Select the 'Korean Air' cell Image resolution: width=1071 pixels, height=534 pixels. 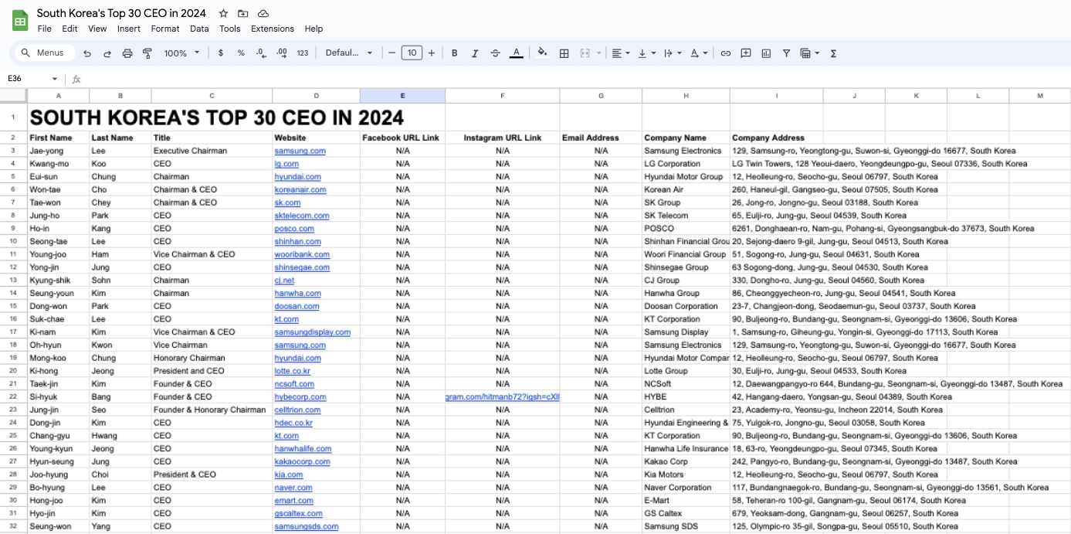click(686, 189)
